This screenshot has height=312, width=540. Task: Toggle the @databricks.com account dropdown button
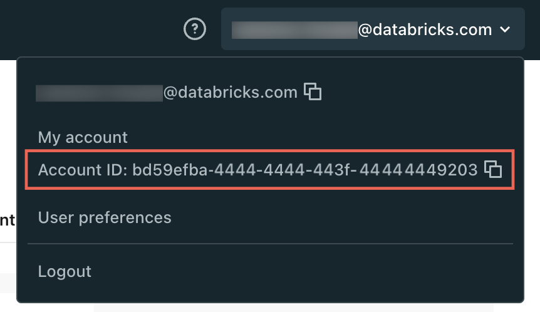373,29
